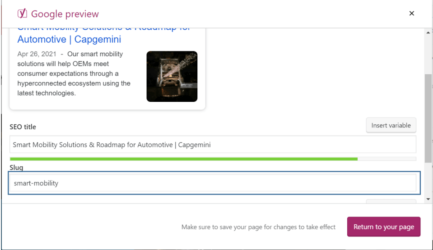Click the Slug label
The image size is (433, 250).
(x=16, y=168)
